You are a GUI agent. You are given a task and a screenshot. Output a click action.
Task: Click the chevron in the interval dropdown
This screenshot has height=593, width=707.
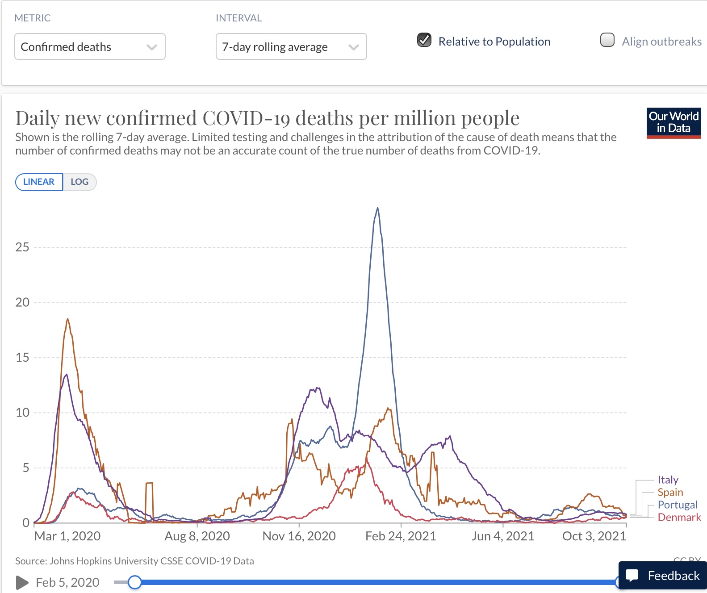click(353, 47)
